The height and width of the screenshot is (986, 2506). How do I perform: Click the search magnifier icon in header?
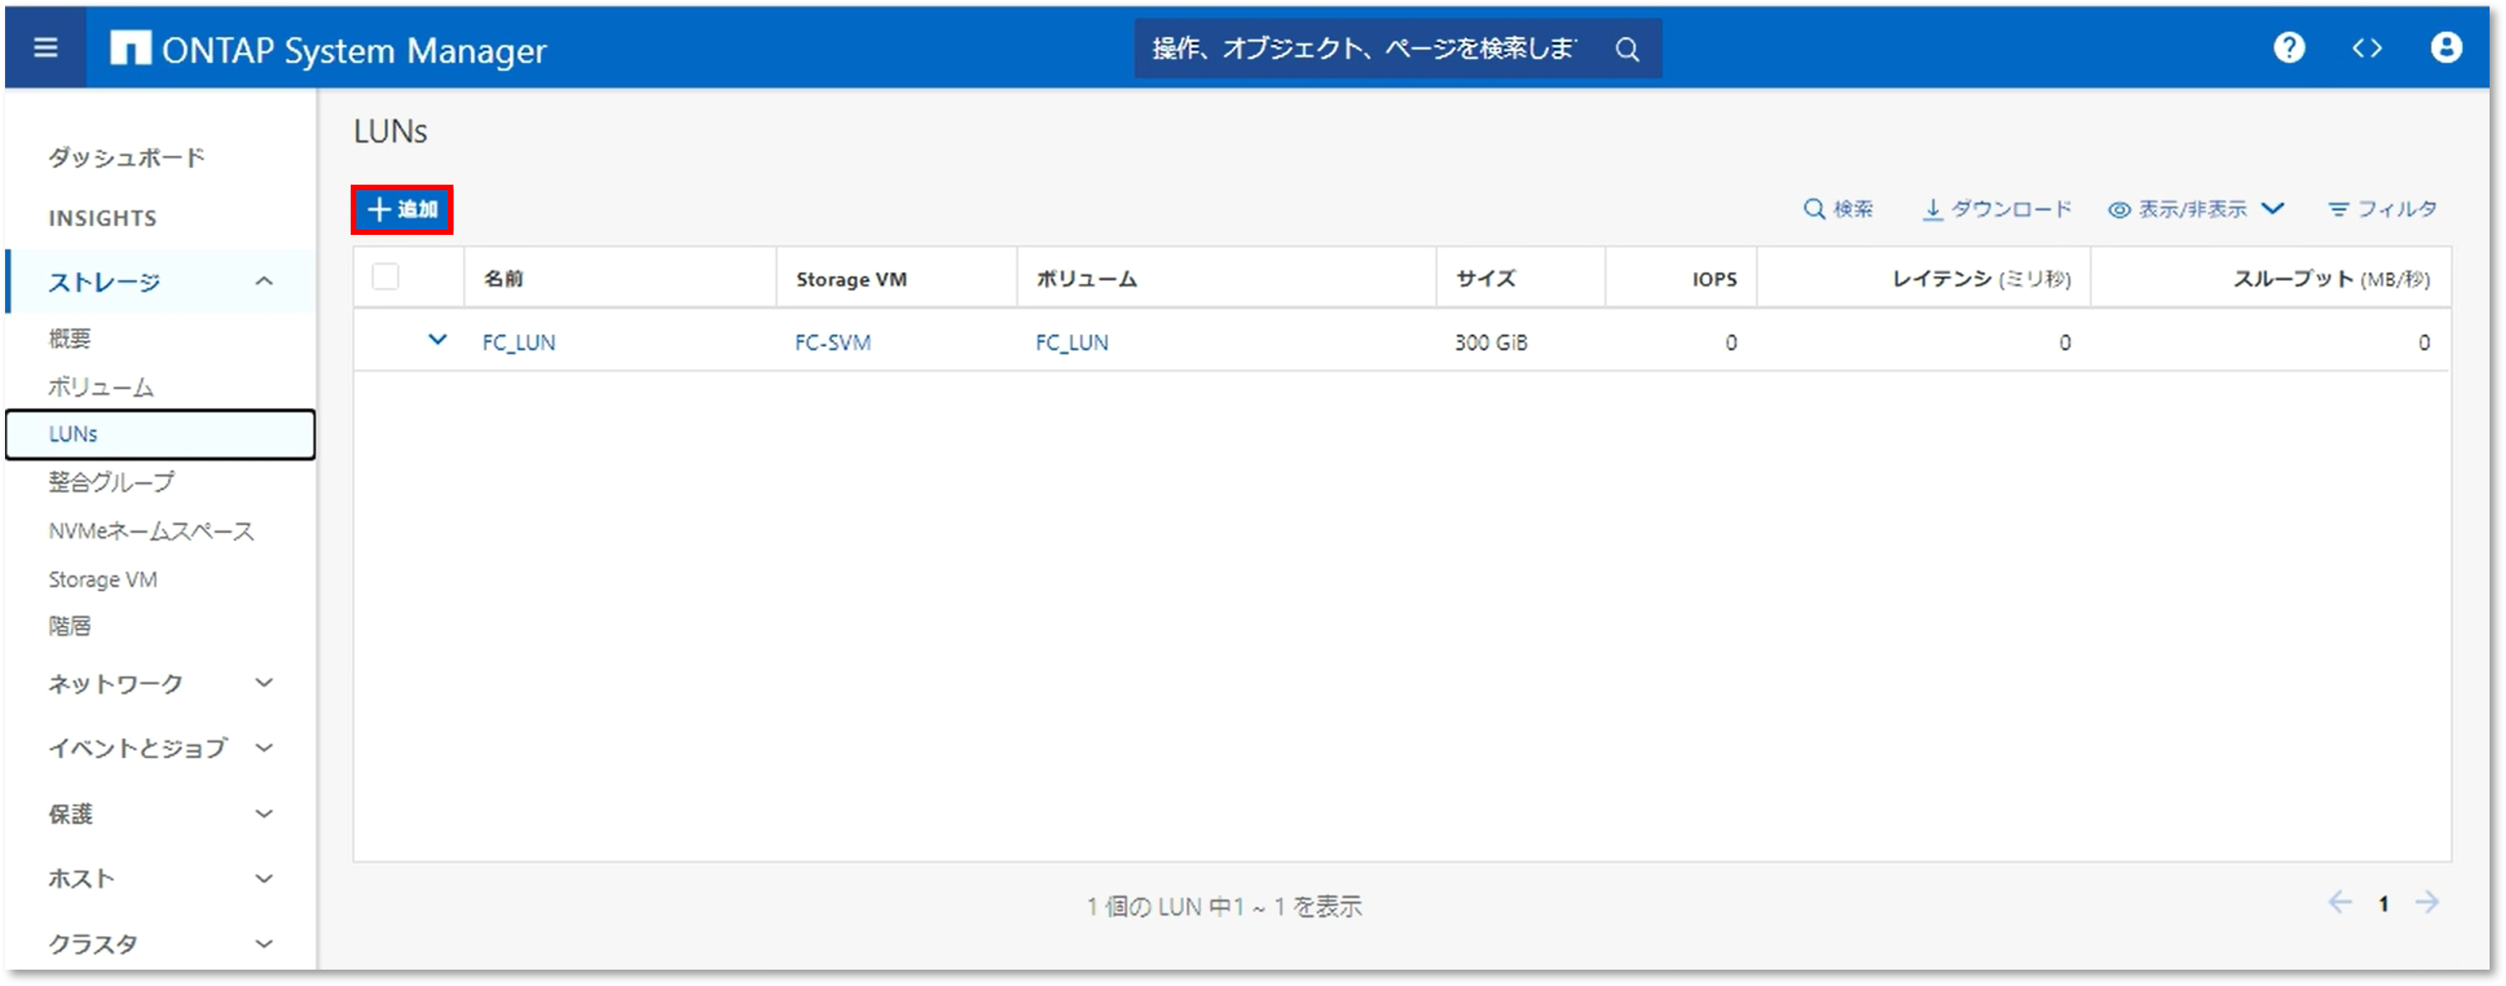[x=1627, y=49]
